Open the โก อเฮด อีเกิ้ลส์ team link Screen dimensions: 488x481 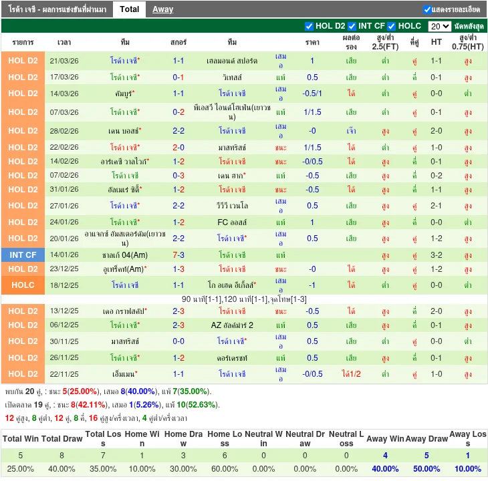coord(232,285)
